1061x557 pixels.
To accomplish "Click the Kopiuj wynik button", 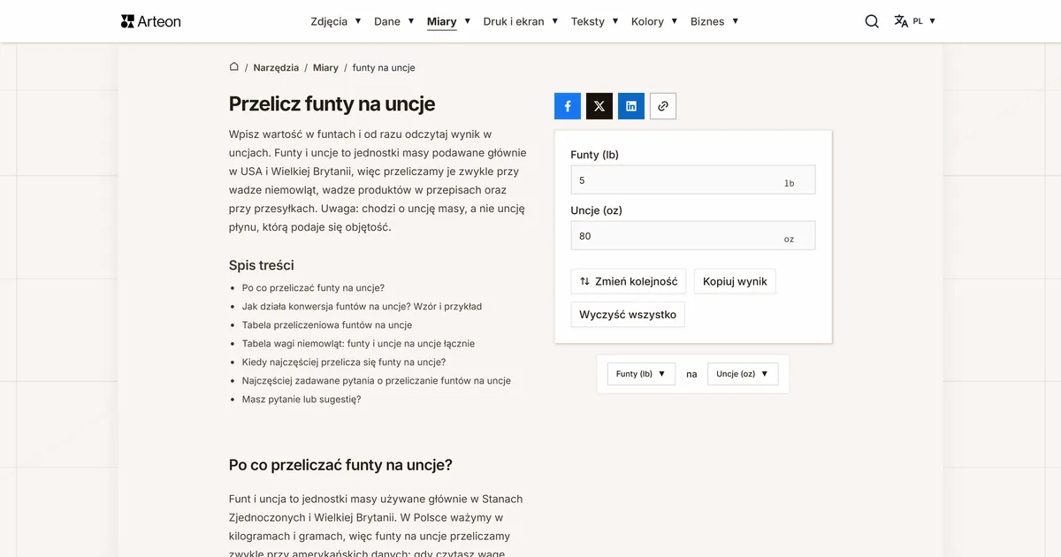I will coord(735,281).
